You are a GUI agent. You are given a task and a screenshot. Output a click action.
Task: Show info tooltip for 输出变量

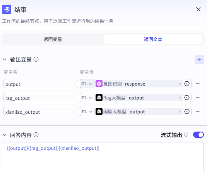click(36, 60)
